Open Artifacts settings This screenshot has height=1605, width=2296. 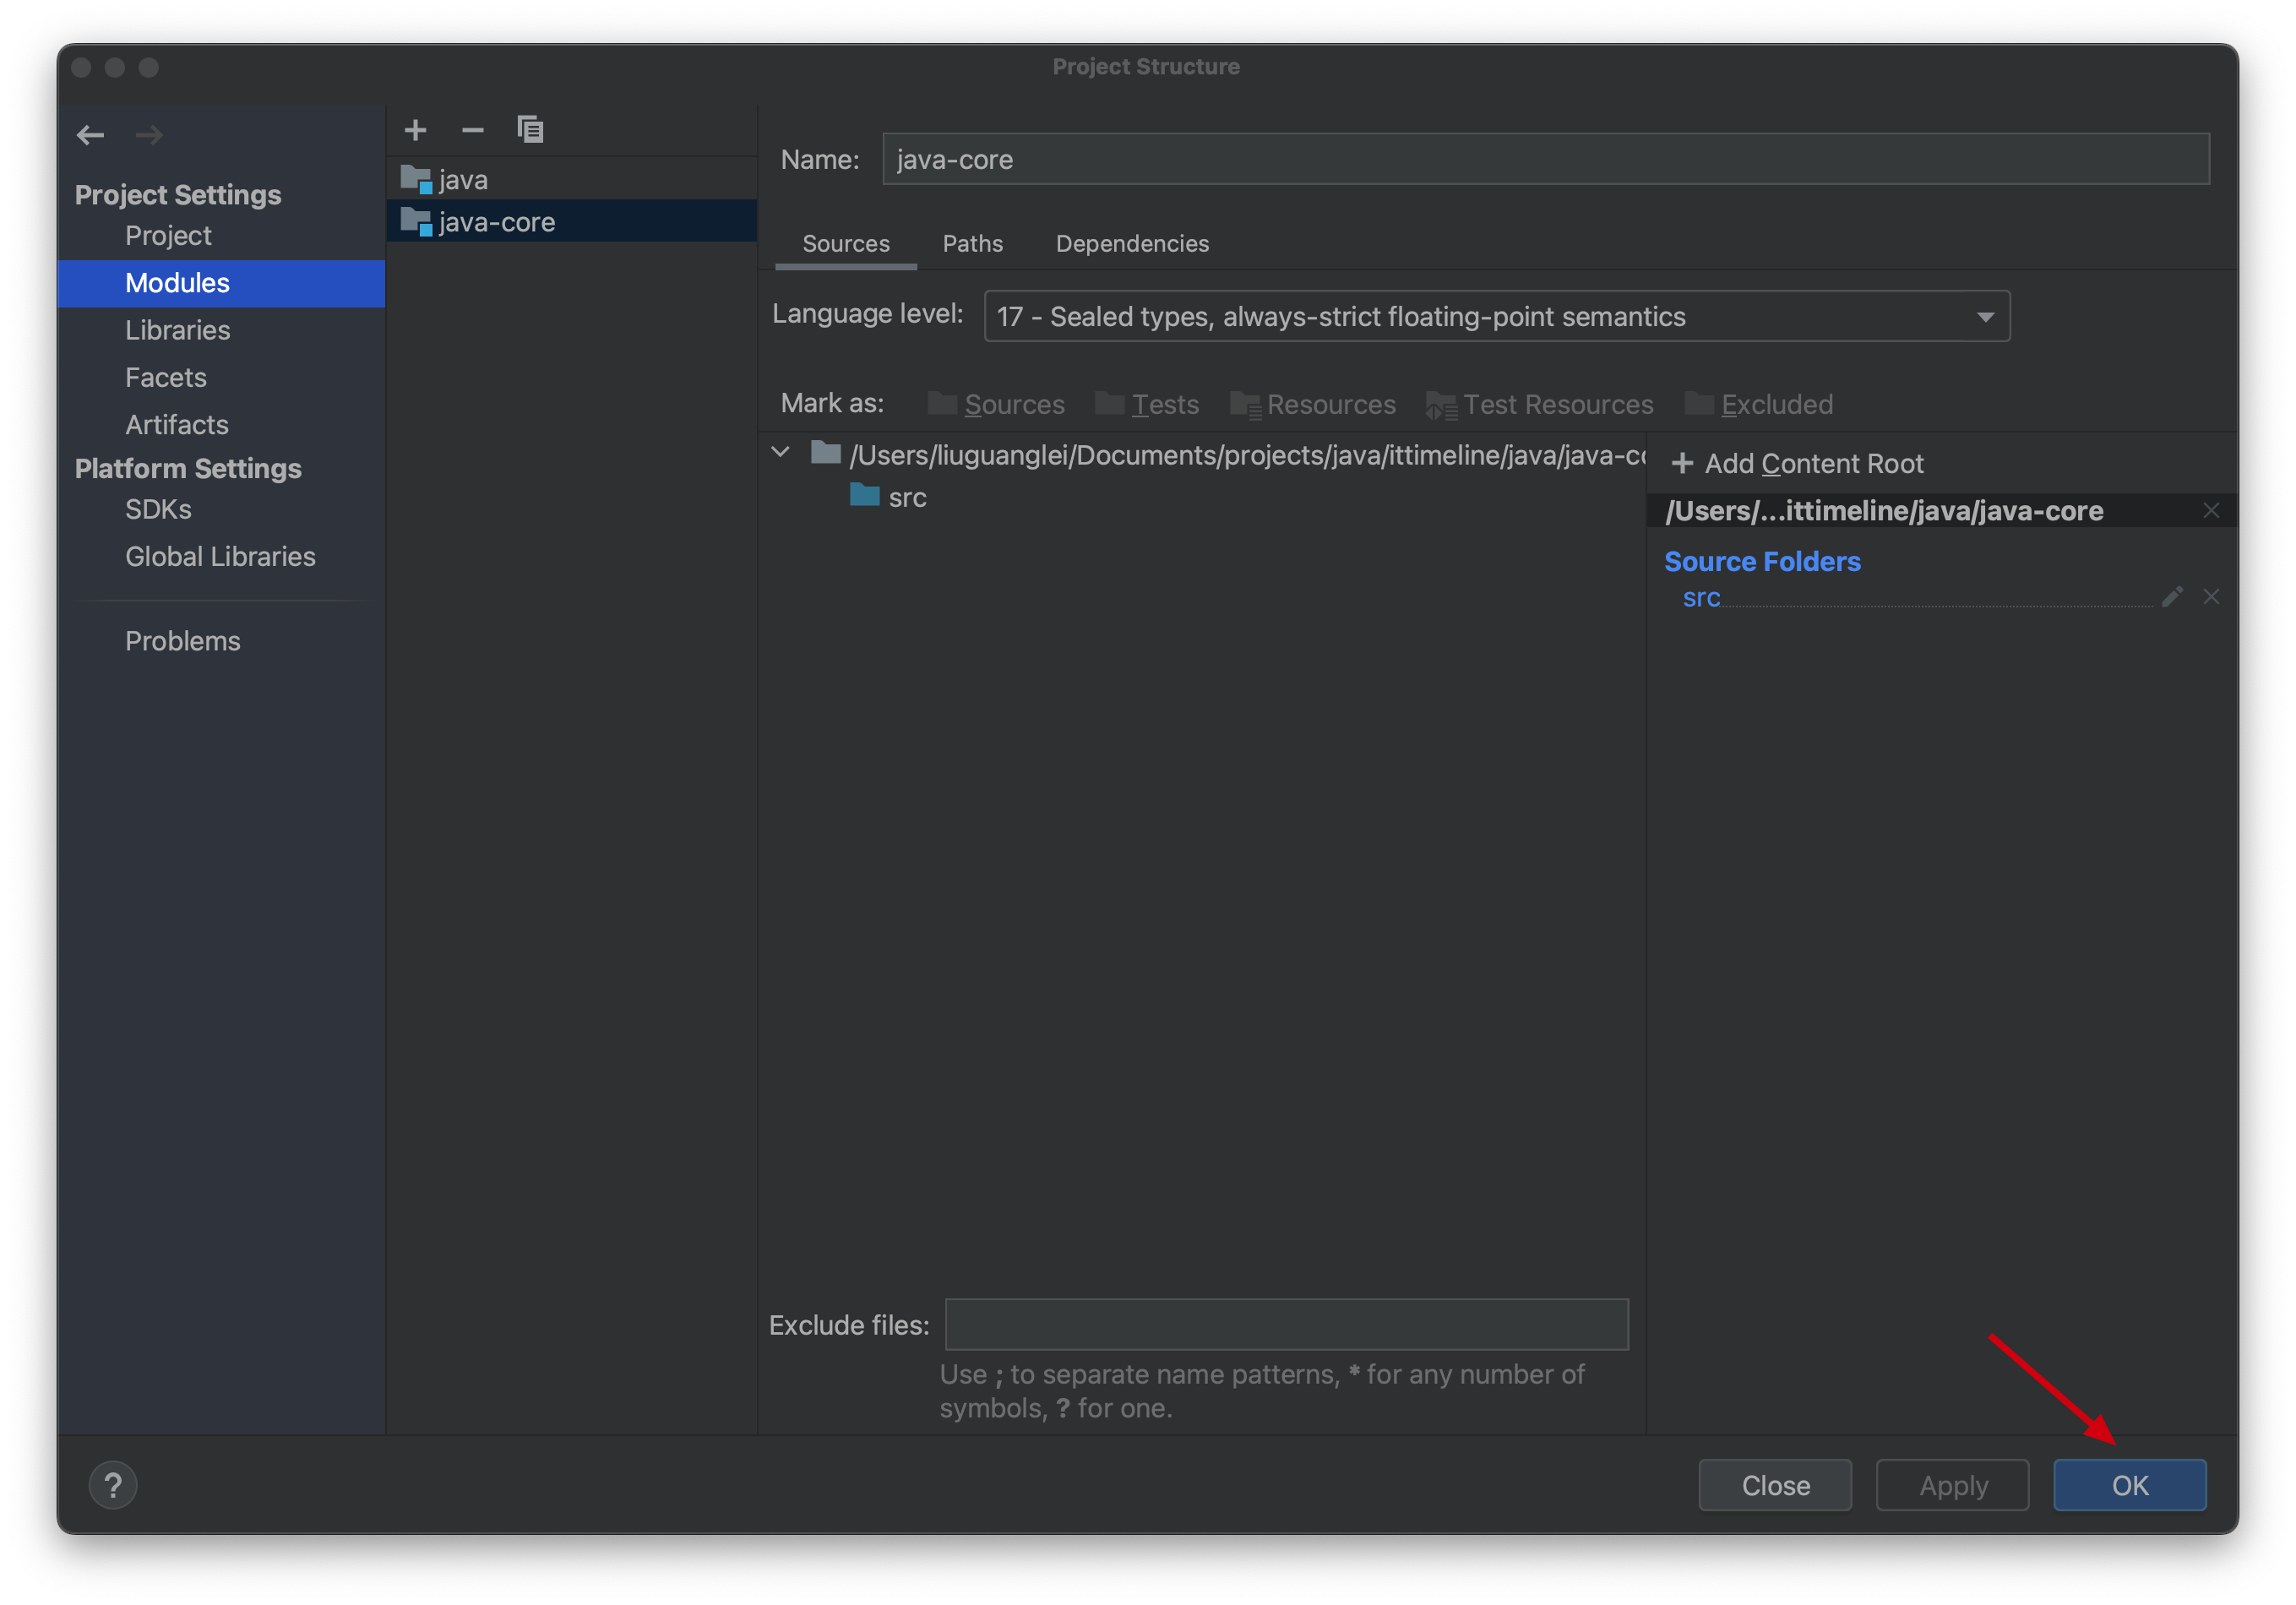[x=176, y=424]
